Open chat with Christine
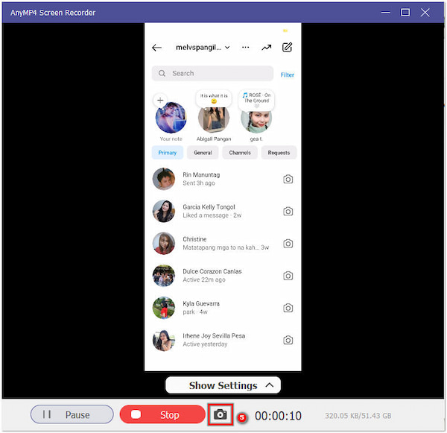The width and height of the screenshot is (447, 433). point(223,243)
